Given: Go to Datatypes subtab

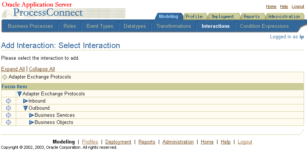Looking at the screenshot, I should pyautogui.click(x=135, y=26).
